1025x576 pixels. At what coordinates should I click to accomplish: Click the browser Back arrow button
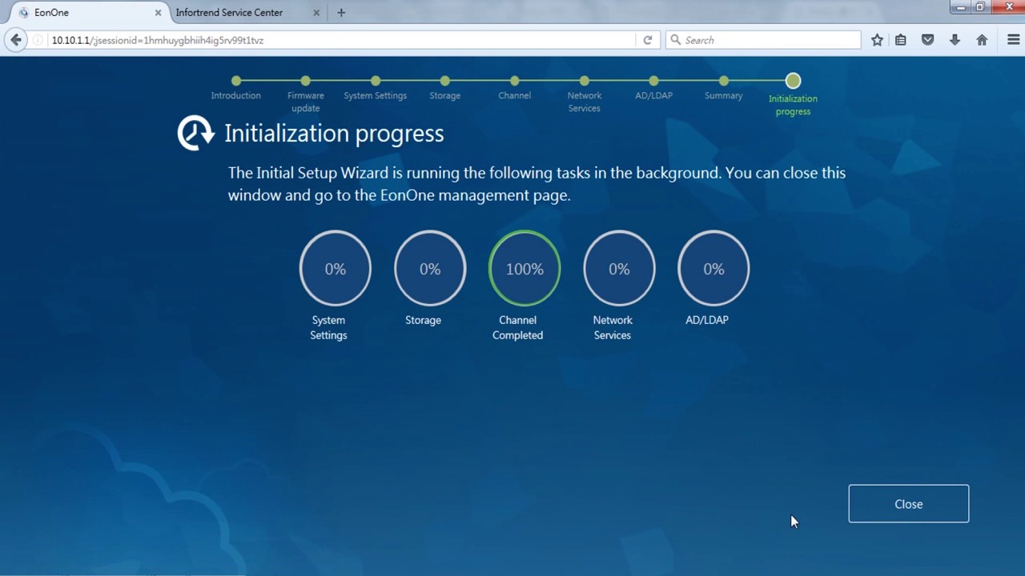click(x=16, y=40)
